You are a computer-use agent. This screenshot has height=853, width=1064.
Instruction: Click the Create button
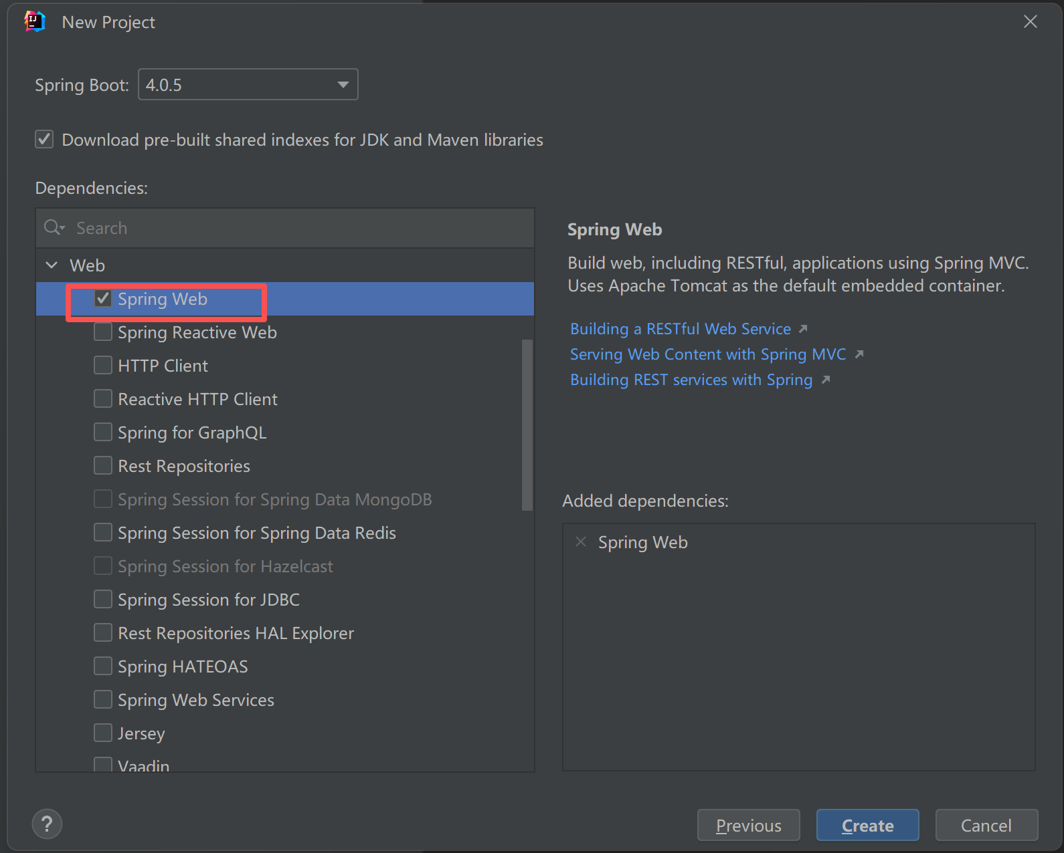[x=868, y=825]
